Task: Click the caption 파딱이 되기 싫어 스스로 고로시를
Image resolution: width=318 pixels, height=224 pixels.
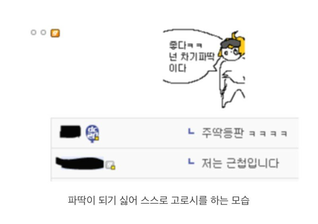Action: tap(138, 200)
